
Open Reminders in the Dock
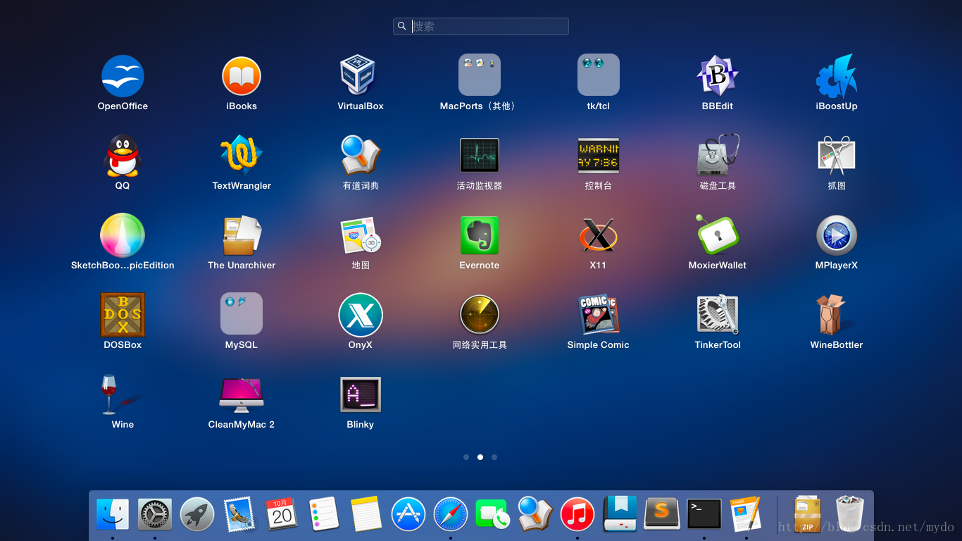324,514
